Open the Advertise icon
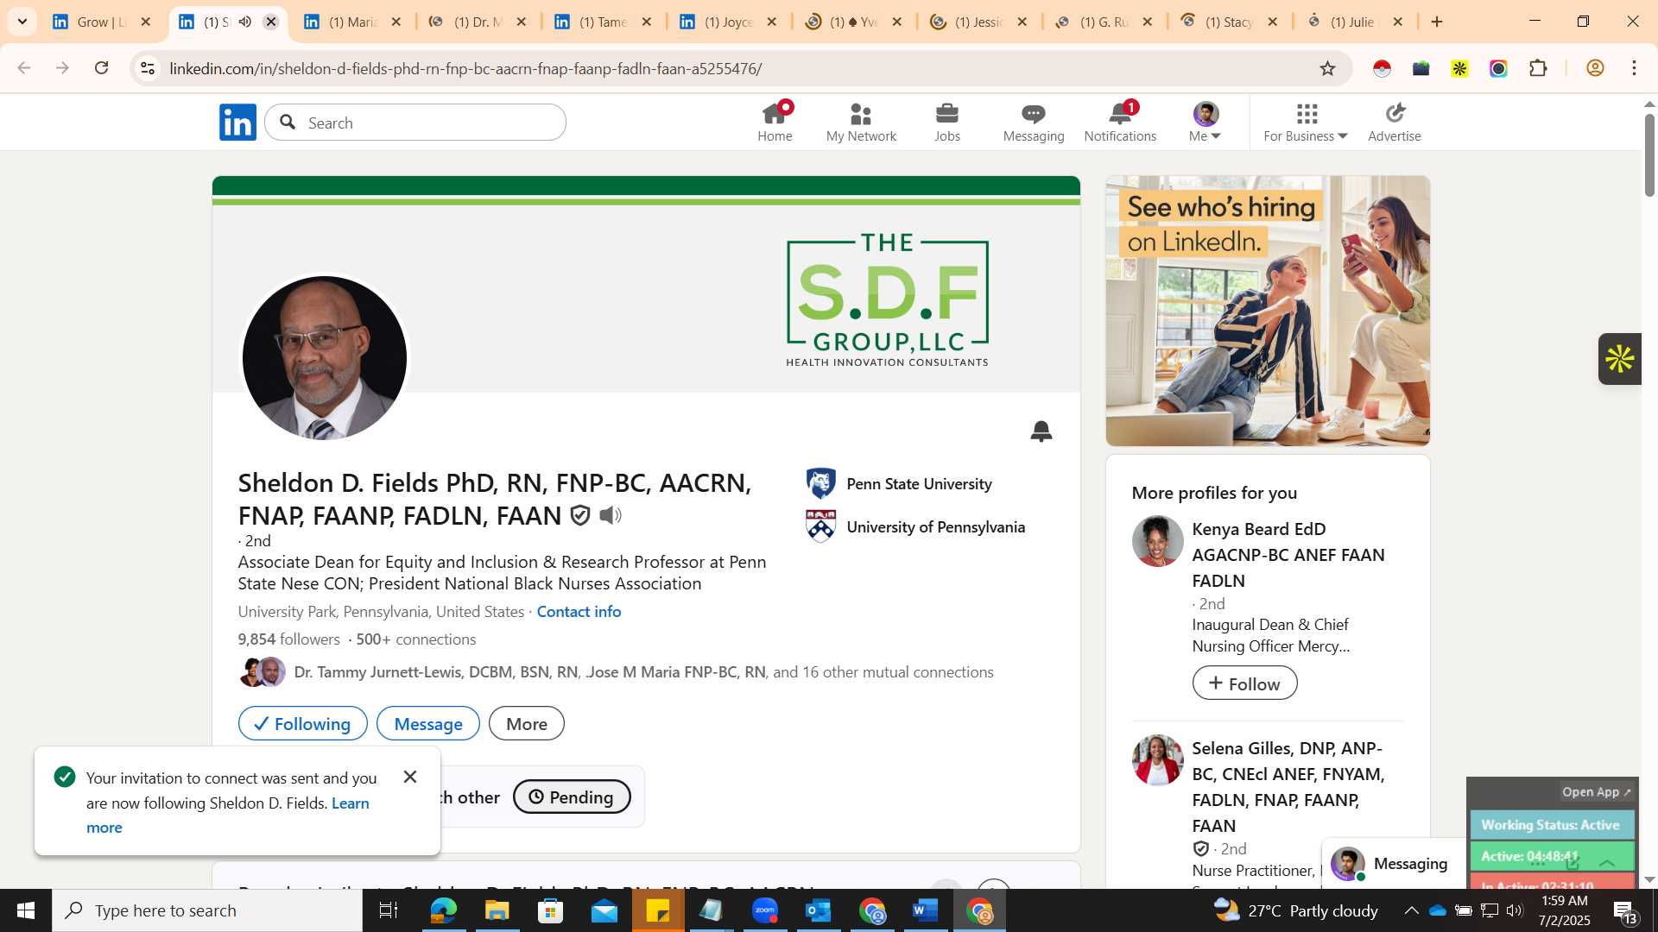This screenshot has width=1658, height=932. click(1395, 122)
